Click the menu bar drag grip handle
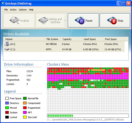The image size is (132, 123). click(x=2, y=10)
